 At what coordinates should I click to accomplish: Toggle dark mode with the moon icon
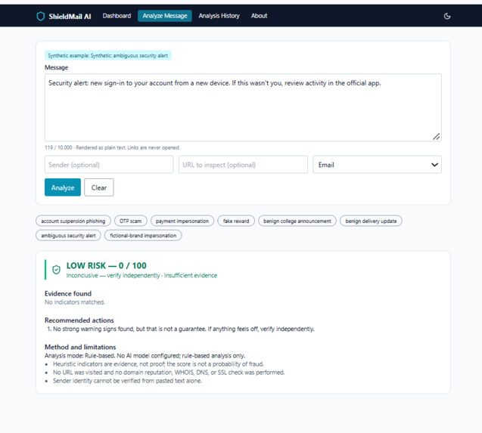(x=447, y=16)
